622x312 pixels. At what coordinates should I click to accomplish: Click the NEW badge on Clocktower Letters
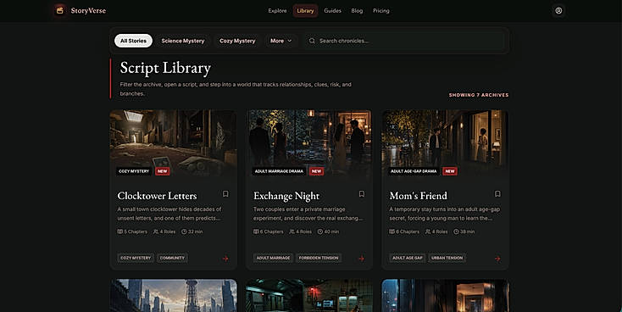[x=162, y=171]
